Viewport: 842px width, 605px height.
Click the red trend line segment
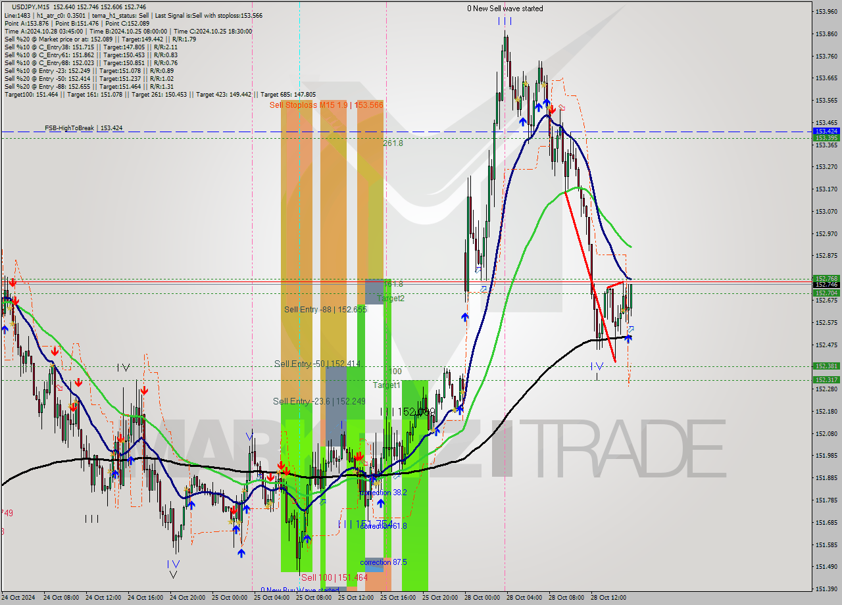pos(591,276)
